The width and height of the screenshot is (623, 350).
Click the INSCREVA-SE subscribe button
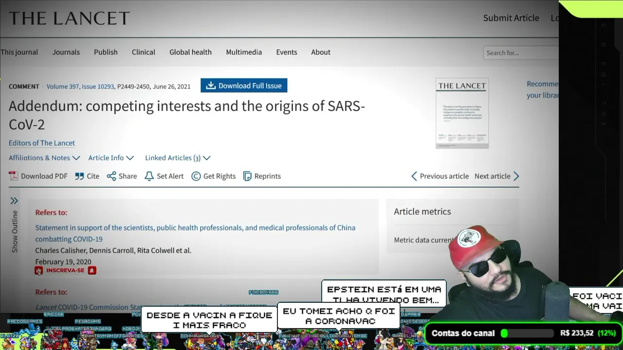[65, 270]
